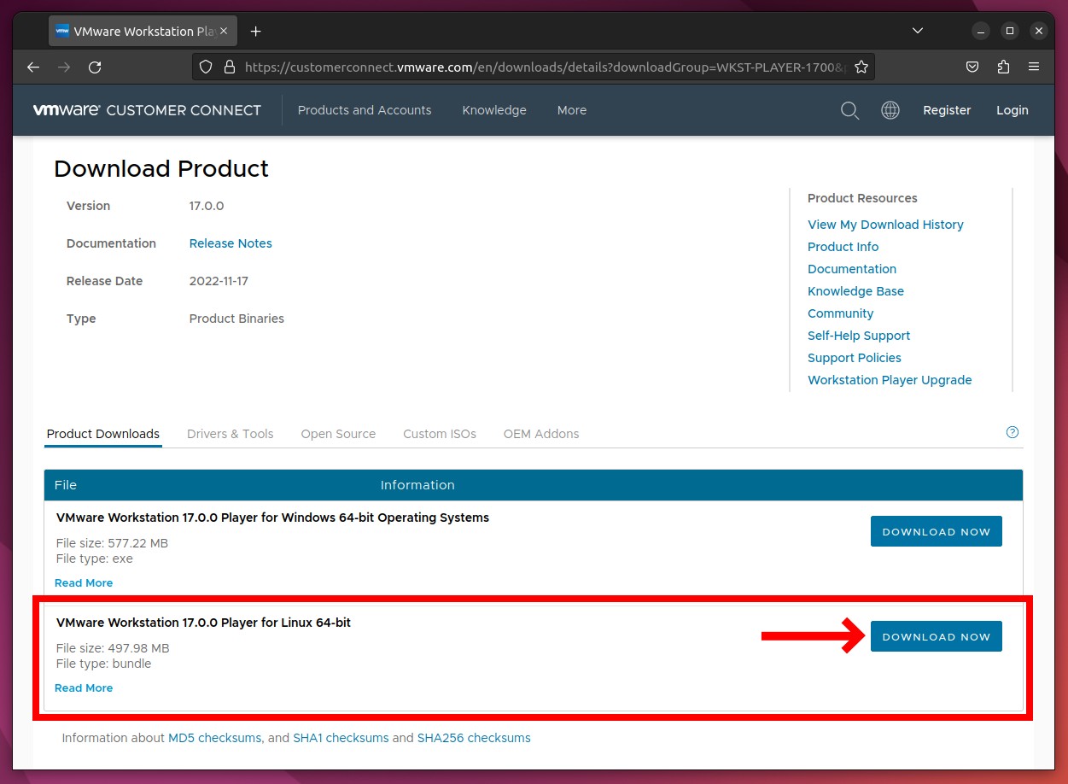Open the Workstation Player Upgrade link
The image size is (1068, 784).
890,380
